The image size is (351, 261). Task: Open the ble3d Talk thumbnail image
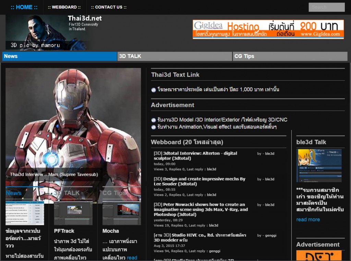point(319,166)
